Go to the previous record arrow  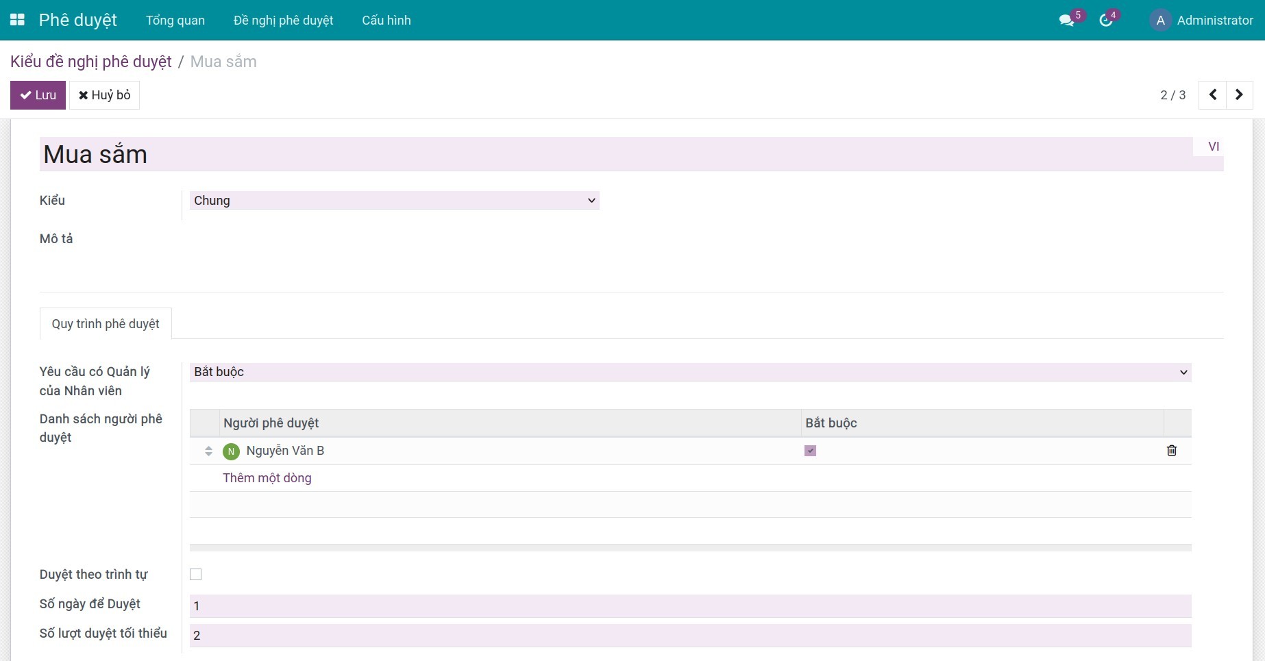click(1212, 95)
